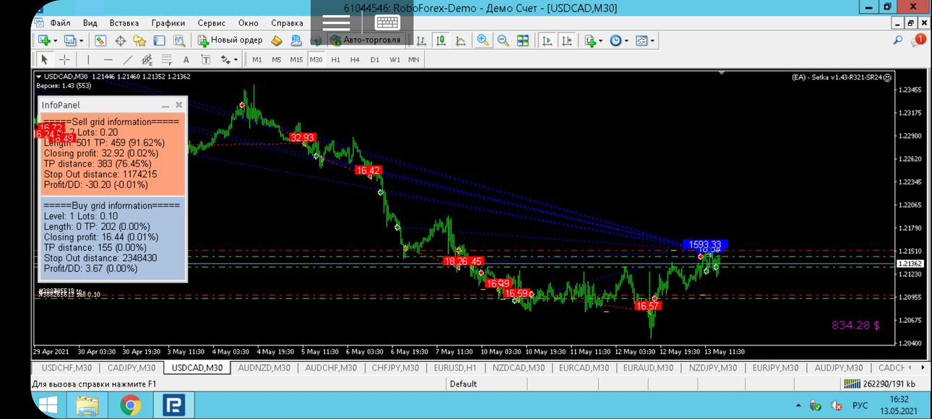Viewport: 932px width, 419px height.
Task: Open Chrome from the taskbar
Action: point(131,406)
